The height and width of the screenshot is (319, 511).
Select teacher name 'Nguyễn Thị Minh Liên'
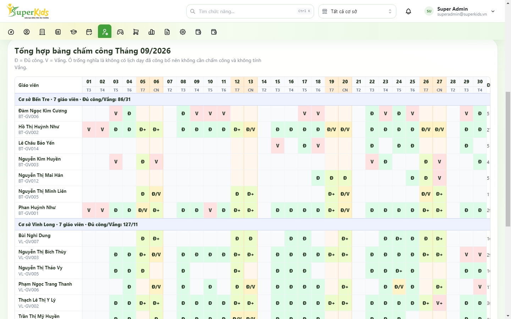coord(42,191)
